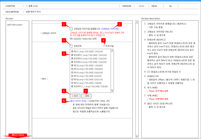This screenshot has height=139, width=201.
Task: Click the - 삭제 button
Action: click(x=87, y=96)
